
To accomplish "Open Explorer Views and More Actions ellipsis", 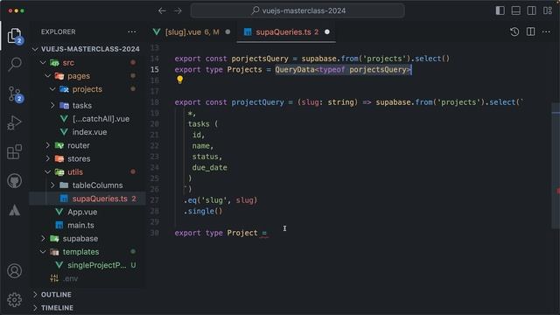I will coord(132,31).
